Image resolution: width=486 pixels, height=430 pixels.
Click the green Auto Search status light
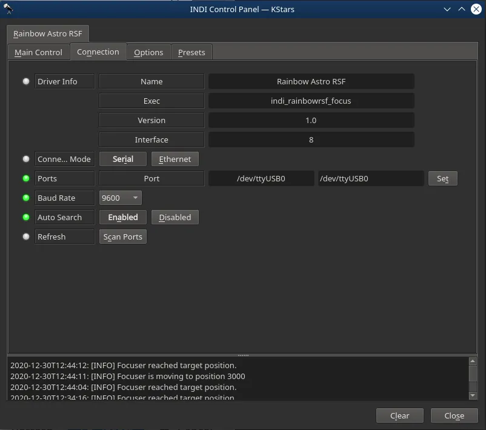click(26, 217)
